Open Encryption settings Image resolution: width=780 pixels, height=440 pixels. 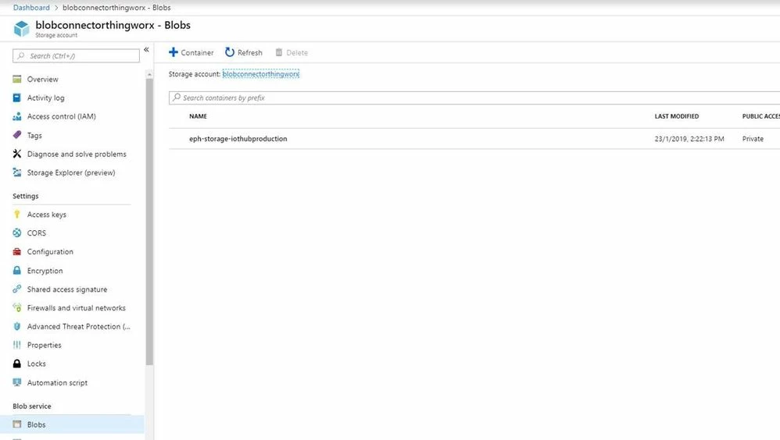tap(45, 271)
